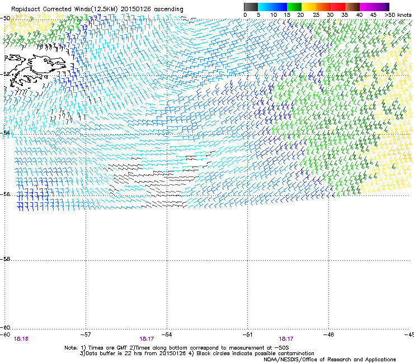Click the 18:17 time stamp beside -54 longitude
The image size is (414, 363).
pyautogui.click(x=147, y=339)
